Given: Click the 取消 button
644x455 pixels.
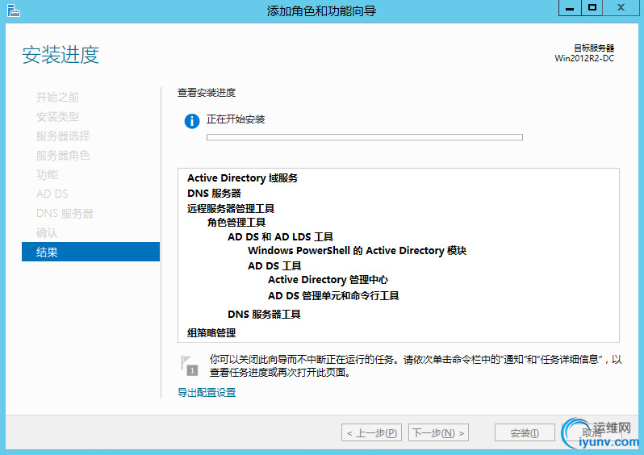Looking at the screenshot, I should click(x=592, y=432).
